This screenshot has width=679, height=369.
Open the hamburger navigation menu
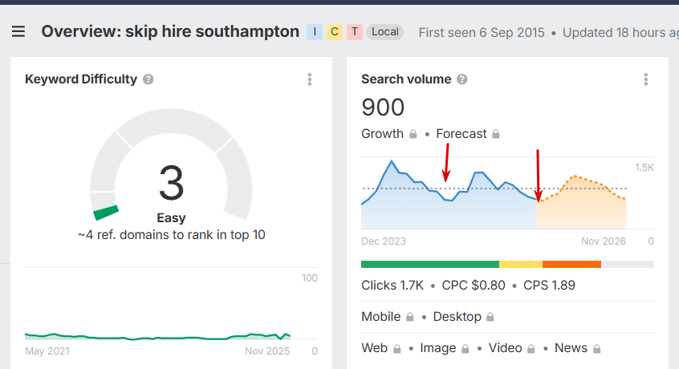[18, 32]
